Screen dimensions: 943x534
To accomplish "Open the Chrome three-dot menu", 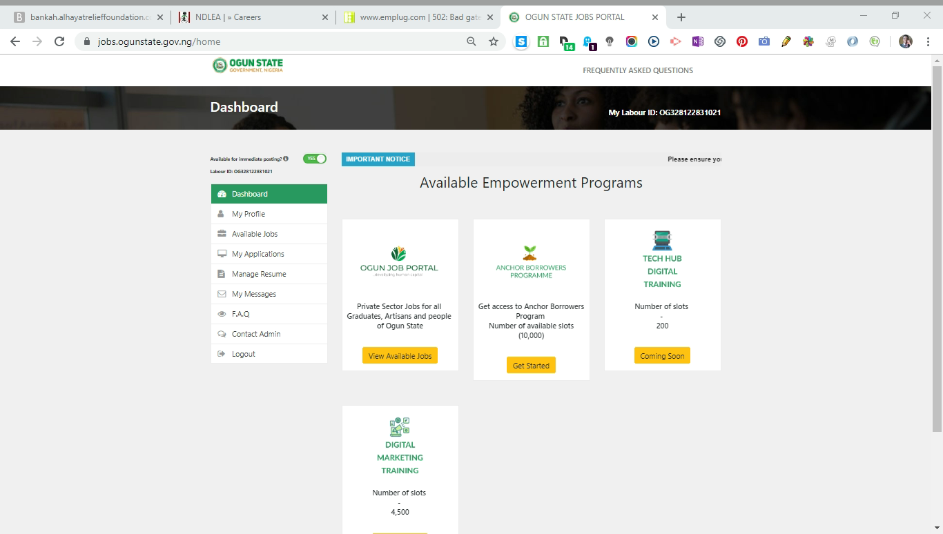I will click(x=928, y=41).
